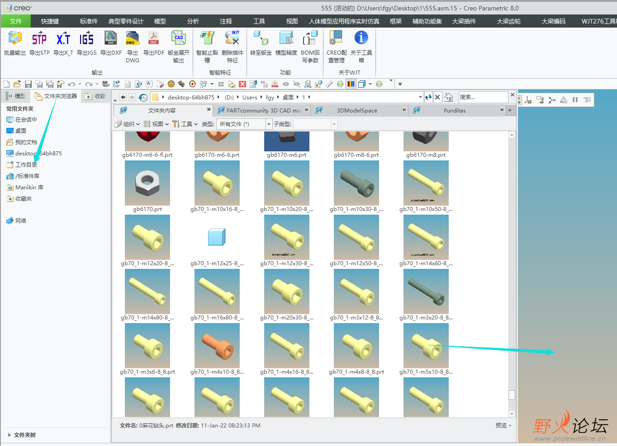Click the 模型精度 icon
This screenshot has width=617, height=446.
286,38
